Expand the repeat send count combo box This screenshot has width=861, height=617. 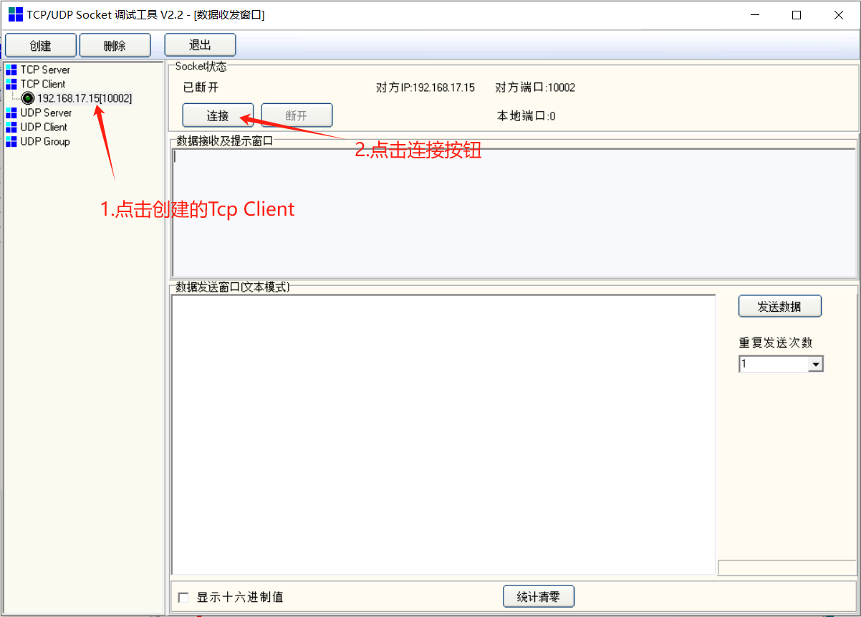[x=815, y=363]
